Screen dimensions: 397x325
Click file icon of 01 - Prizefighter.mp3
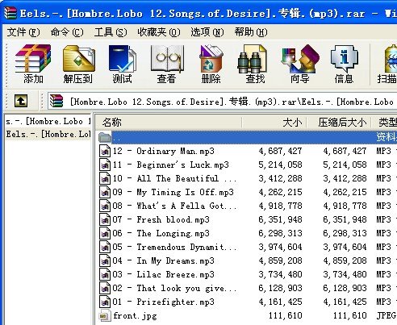105,302
